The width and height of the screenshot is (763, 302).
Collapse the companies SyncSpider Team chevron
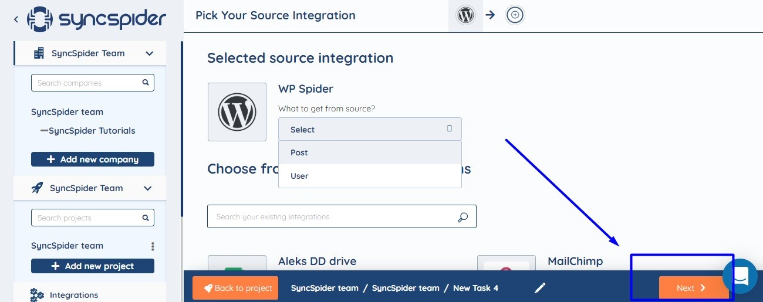pos(149,53)
